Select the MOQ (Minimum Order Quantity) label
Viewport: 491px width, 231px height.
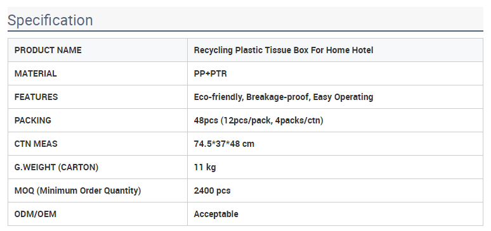click(77, 190)
